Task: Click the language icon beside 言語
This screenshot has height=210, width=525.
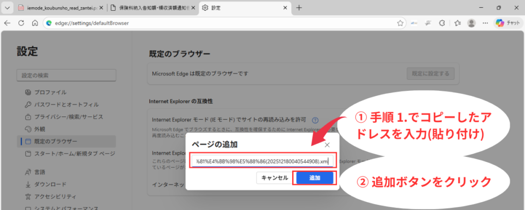Action: click(x=28, y=172)
